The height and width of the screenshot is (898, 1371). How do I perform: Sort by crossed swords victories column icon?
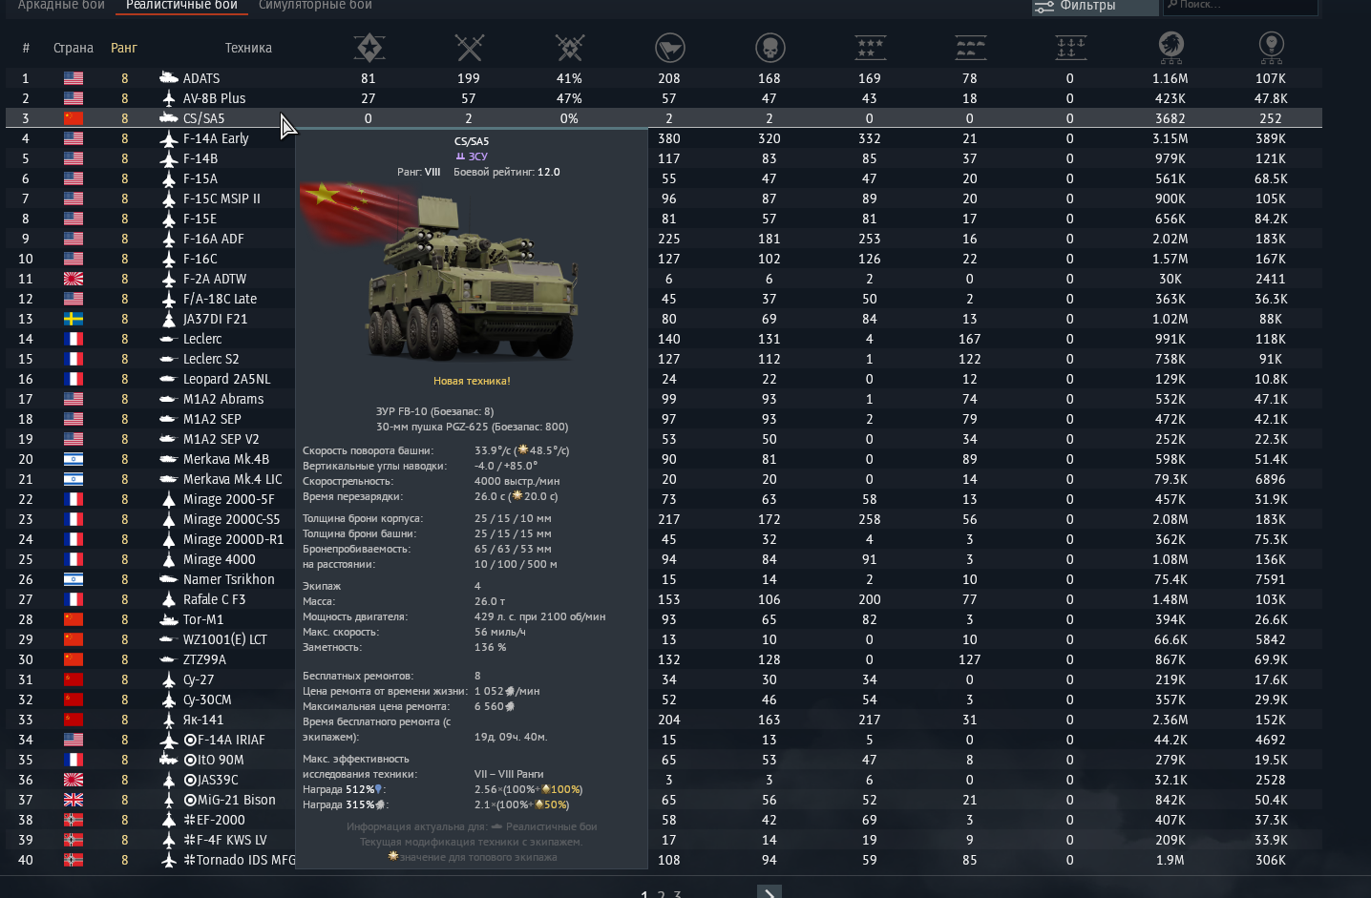[x=469, y=48]
